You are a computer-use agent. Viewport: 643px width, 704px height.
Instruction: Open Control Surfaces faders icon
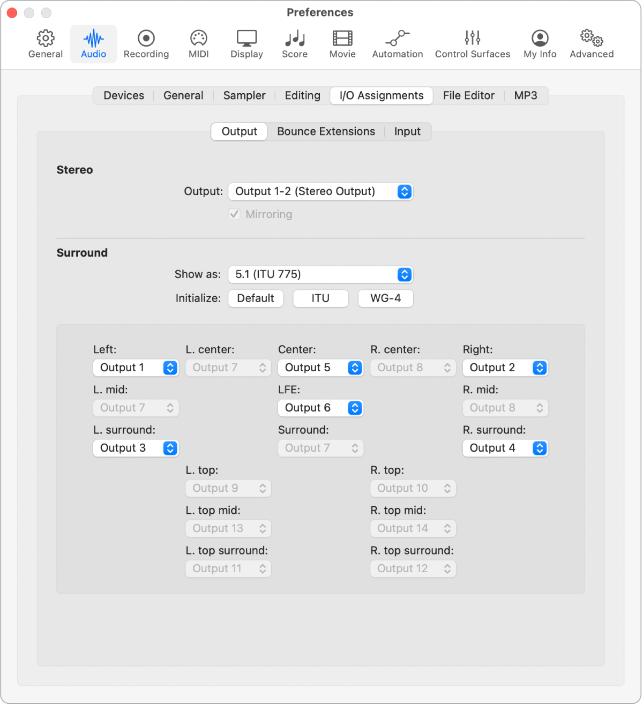[473, 39]
